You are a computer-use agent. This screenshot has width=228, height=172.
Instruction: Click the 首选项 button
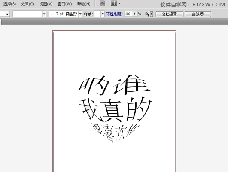click(x=198, y=14)
